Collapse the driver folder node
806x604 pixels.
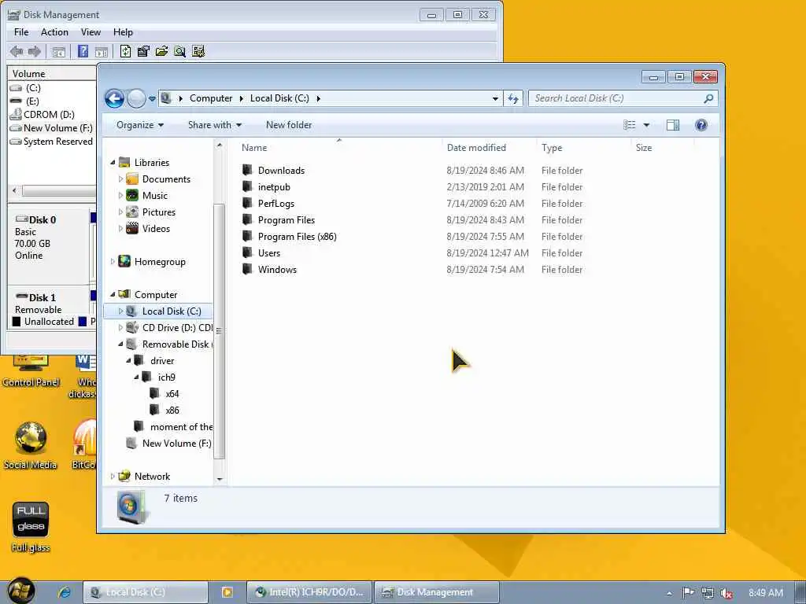(128, 361)
